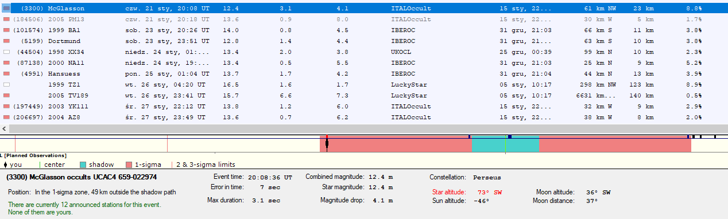Click the blue station marker at the shadow's left edge
This screenshot has height=219, width=728.
click(470, 136)
